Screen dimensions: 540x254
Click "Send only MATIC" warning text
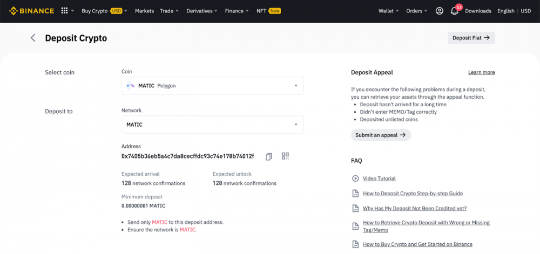click(175, 222)
